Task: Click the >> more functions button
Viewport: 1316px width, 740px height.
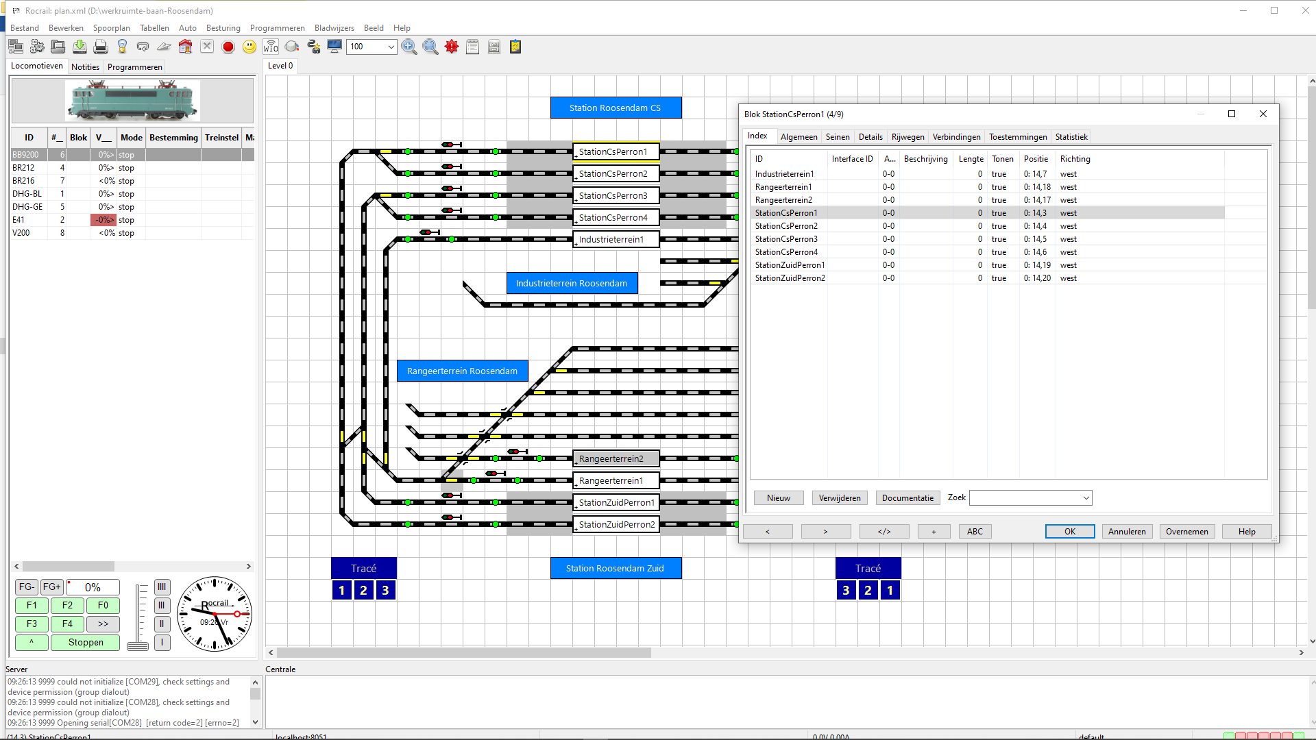Action: pyautogui.click(x=103, y=624)
